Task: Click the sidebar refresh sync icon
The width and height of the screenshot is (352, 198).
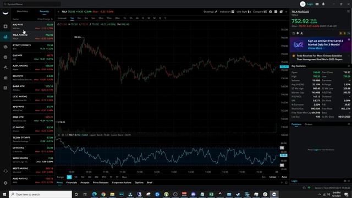Action: pyautogui.click(x=5, y=171)
